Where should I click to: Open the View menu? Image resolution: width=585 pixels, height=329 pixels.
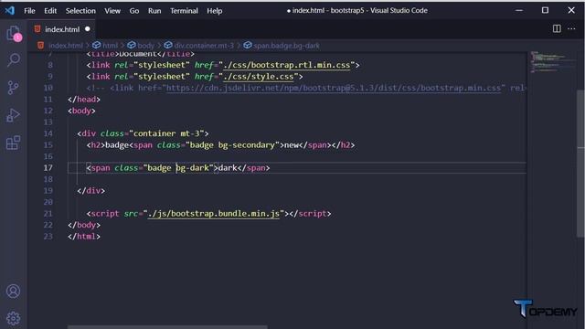(112, 11)
